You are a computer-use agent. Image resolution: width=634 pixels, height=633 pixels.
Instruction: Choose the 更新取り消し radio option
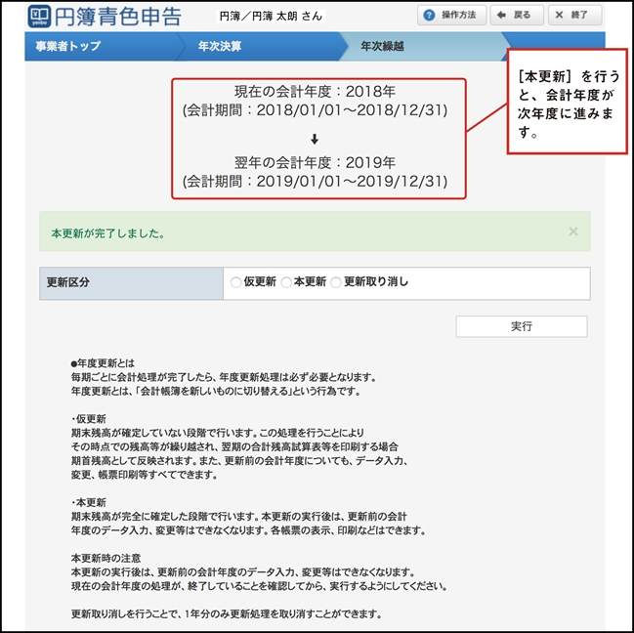336,282
